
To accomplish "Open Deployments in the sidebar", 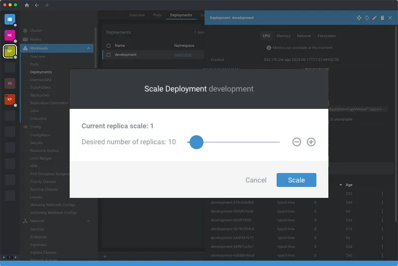I will (41, 72).
